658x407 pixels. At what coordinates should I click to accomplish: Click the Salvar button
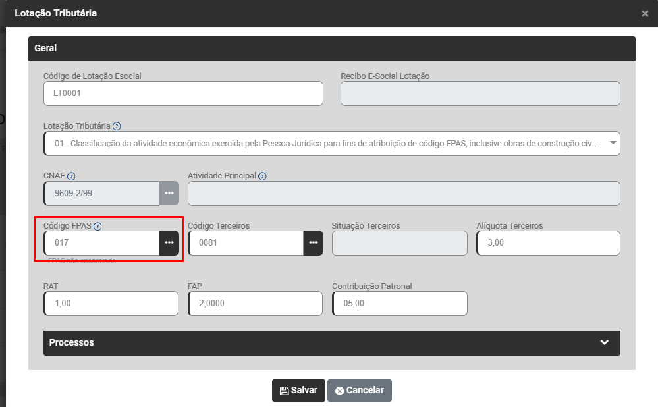tap(298, 391)
